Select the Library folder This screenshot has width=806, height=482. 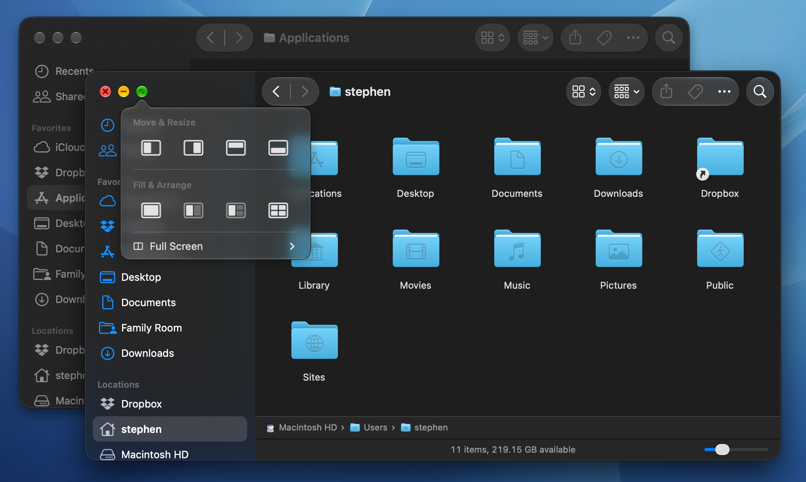click(314, 260)
